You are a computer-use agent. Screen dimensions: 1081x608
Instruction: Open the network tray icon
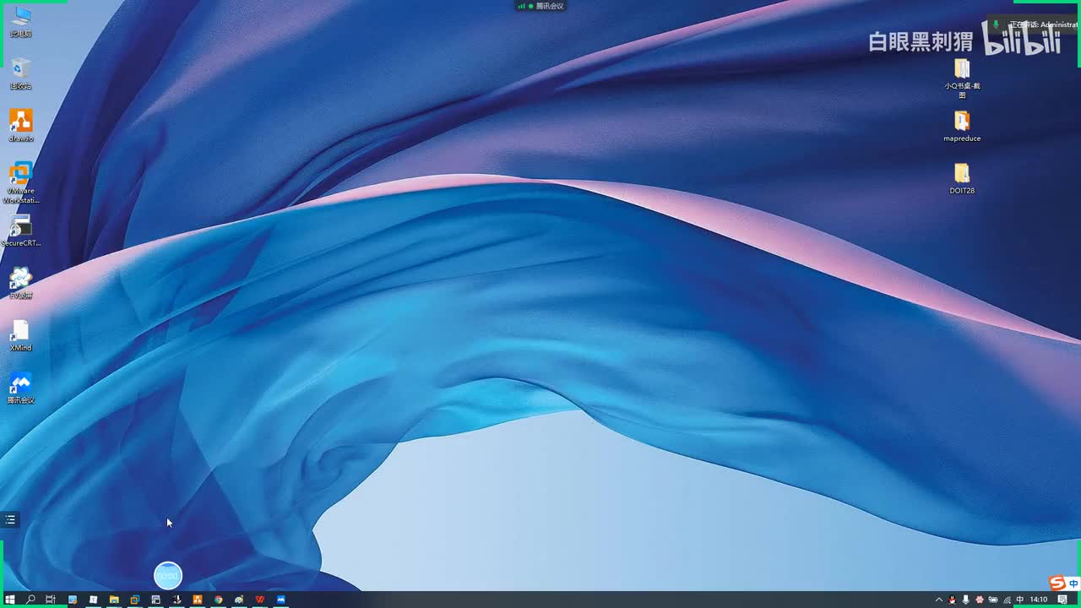pos(1007,600)
